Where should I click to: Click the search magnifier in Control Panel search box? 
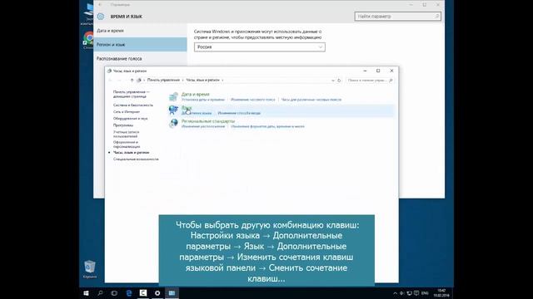pyautogui.click(x=391, y=81)
